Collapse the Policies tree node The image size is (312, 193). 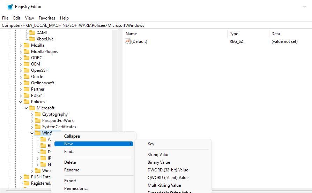tap(21, 102)
